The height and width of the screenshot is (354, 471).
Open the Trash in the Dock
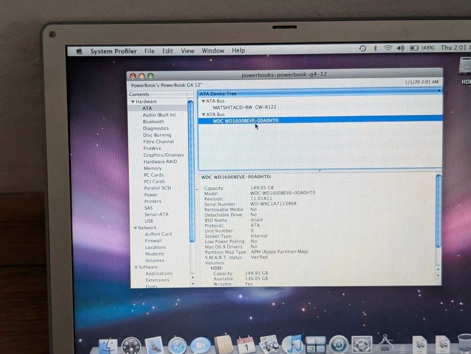[x=464, y=343]
